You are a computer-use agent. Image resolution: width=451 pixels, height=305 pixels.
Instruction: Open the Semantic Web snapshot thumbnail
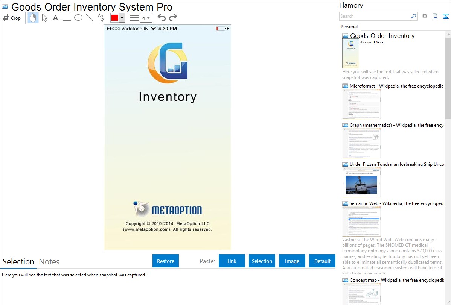(x=361, y=222)
